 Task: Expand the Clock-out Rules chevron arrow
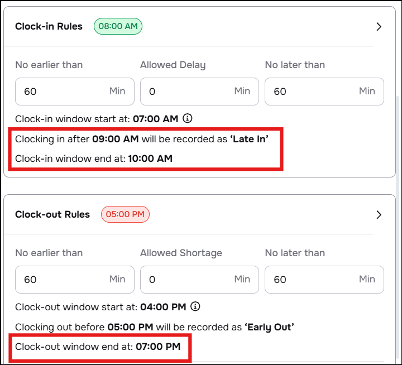coord(379,214)
